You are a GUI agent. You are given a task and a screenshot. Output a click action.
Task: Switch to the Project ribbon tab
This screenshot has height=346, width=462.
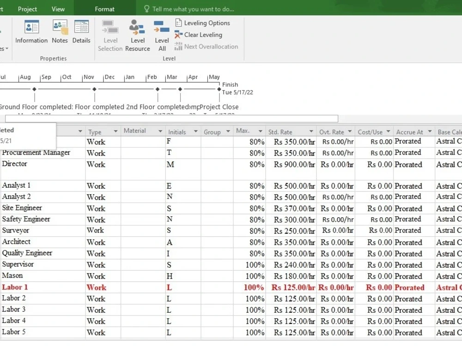27,9
